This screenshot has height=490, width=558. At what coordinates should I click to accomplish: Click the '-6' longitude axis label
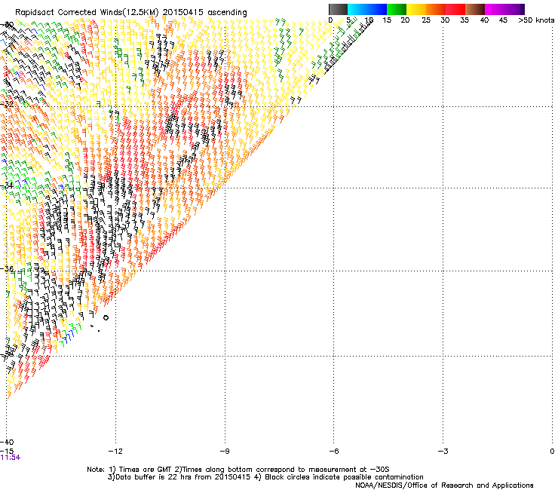coord(333,452)
